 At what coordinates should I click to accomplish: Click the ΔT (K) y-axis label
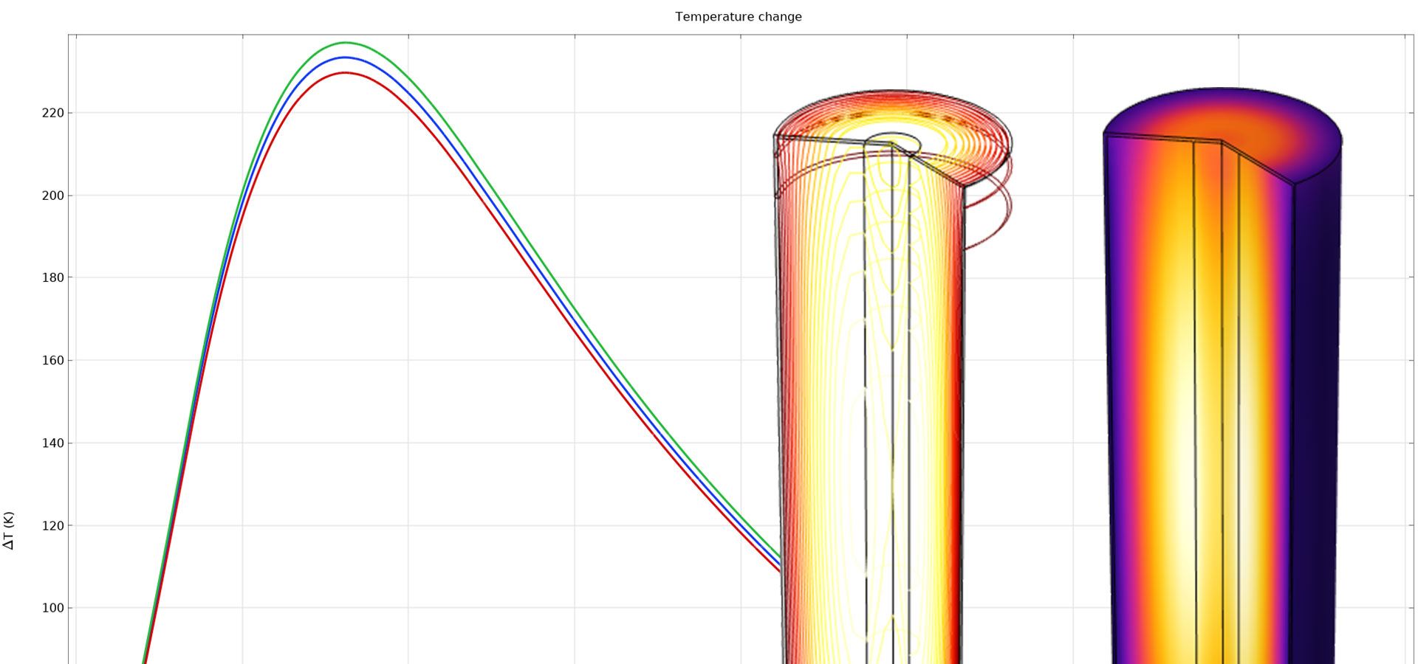9,530
